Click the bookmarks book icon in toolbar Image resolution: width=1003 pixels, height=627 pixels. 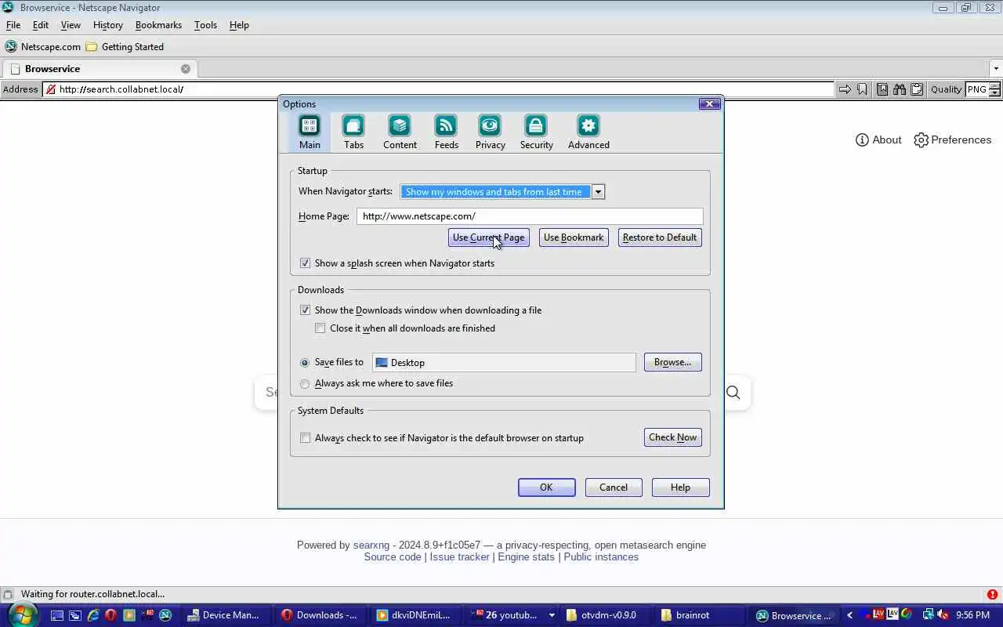point(882,89)
